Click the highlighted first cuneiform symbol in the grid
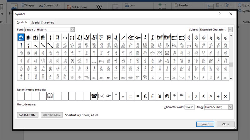The width and height of the screenshot is (250, 140). 21,37
